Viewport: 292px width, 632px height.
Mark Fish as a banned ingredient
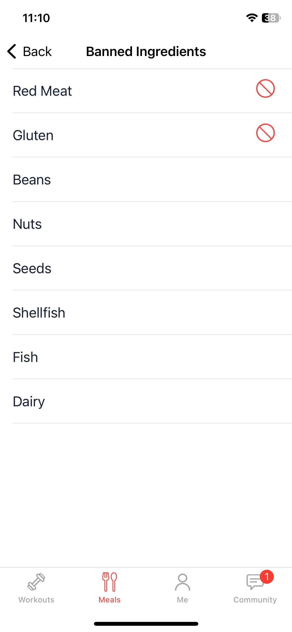tap(152, 357)
